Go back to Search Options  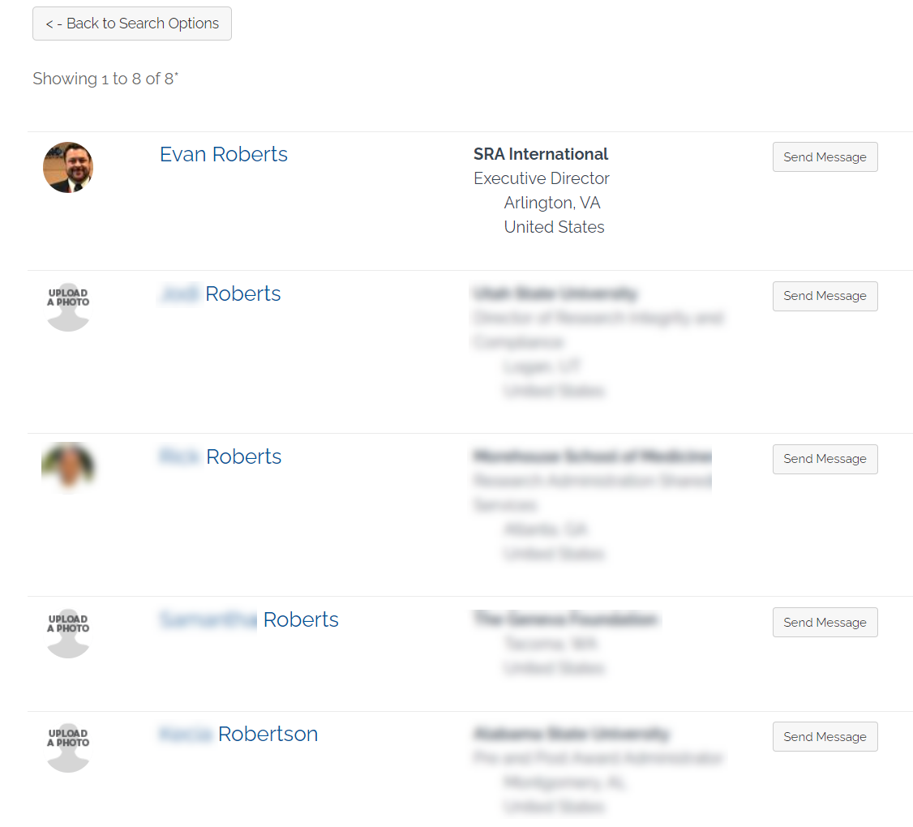[131, 24]
